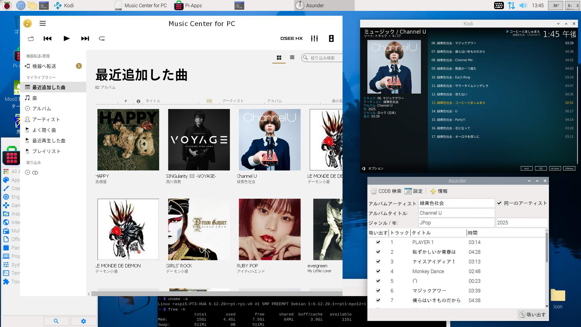The height and width of the screenshot is (327, 581).
Task: Uncheck rip for track マジックアワー in Asunder
Action: click(x=378, y=291)
